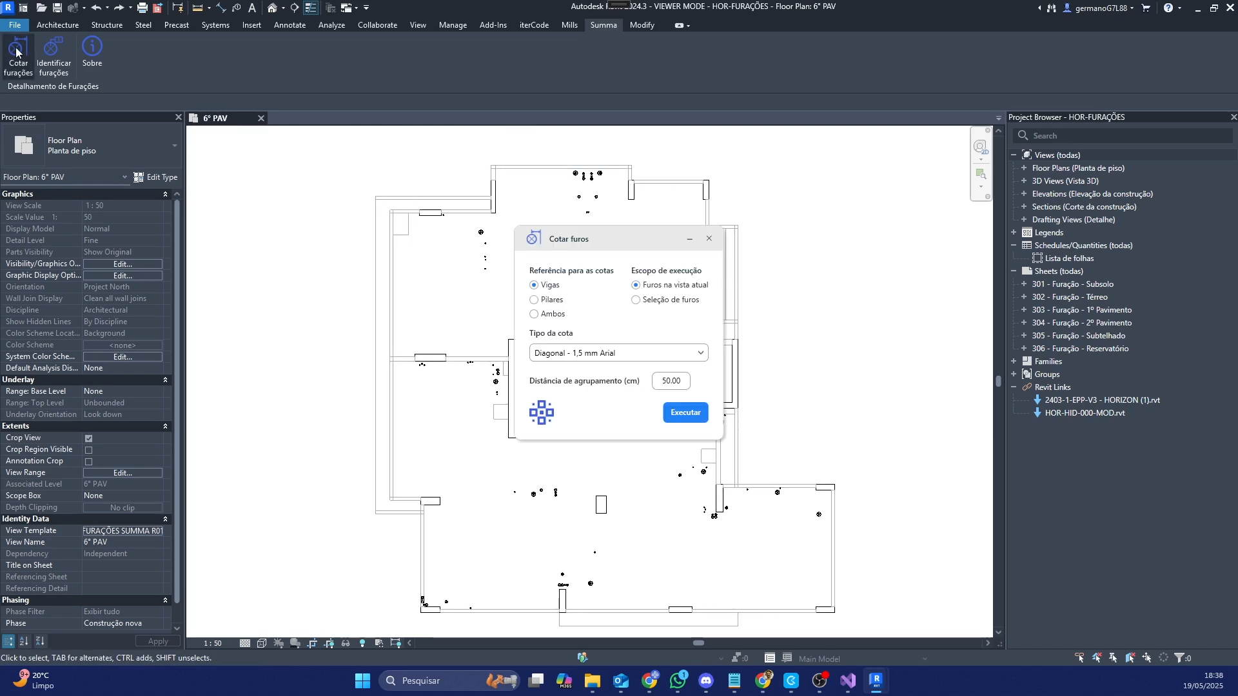Click the print icon in quick access toolbar
Image resolution: width=1238 pixels, height=696 pixels.
click(142, 8)
